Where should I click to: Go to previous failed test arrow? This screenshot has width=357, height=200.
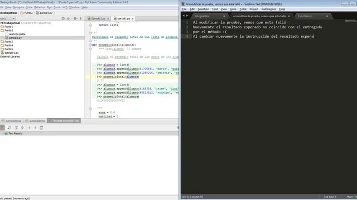pos(30,128)
